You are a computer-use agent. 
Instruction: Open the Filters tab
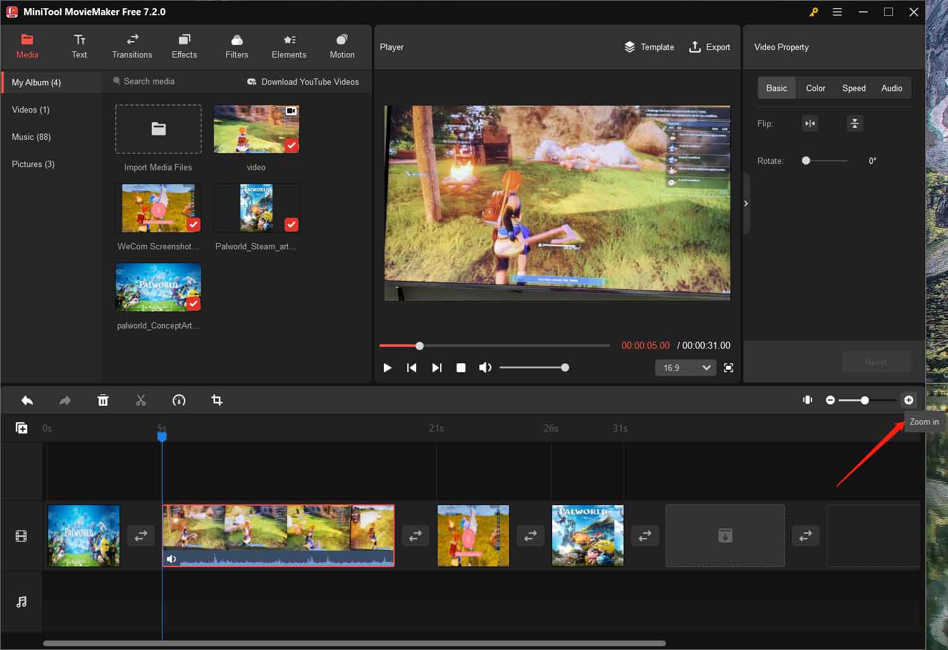(237, 47)
